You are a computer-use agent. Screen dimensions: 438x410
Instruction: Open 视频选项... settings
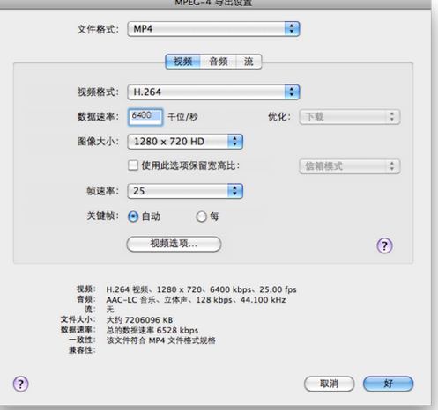pyautogui.click(x=174, y=244)
